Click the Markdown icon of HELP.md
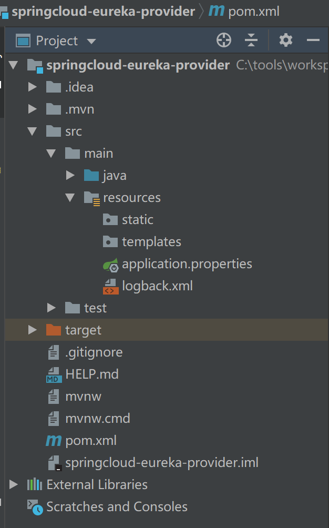 [54, 374]
